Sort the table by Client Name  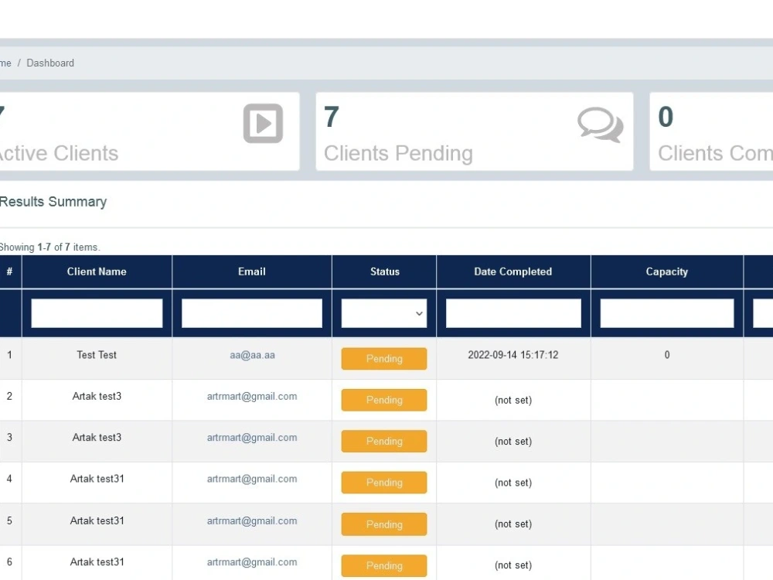pos(96,271)
